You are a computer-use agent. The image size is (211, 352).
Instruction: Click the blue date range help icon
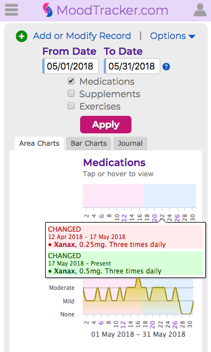pos(166,67)
